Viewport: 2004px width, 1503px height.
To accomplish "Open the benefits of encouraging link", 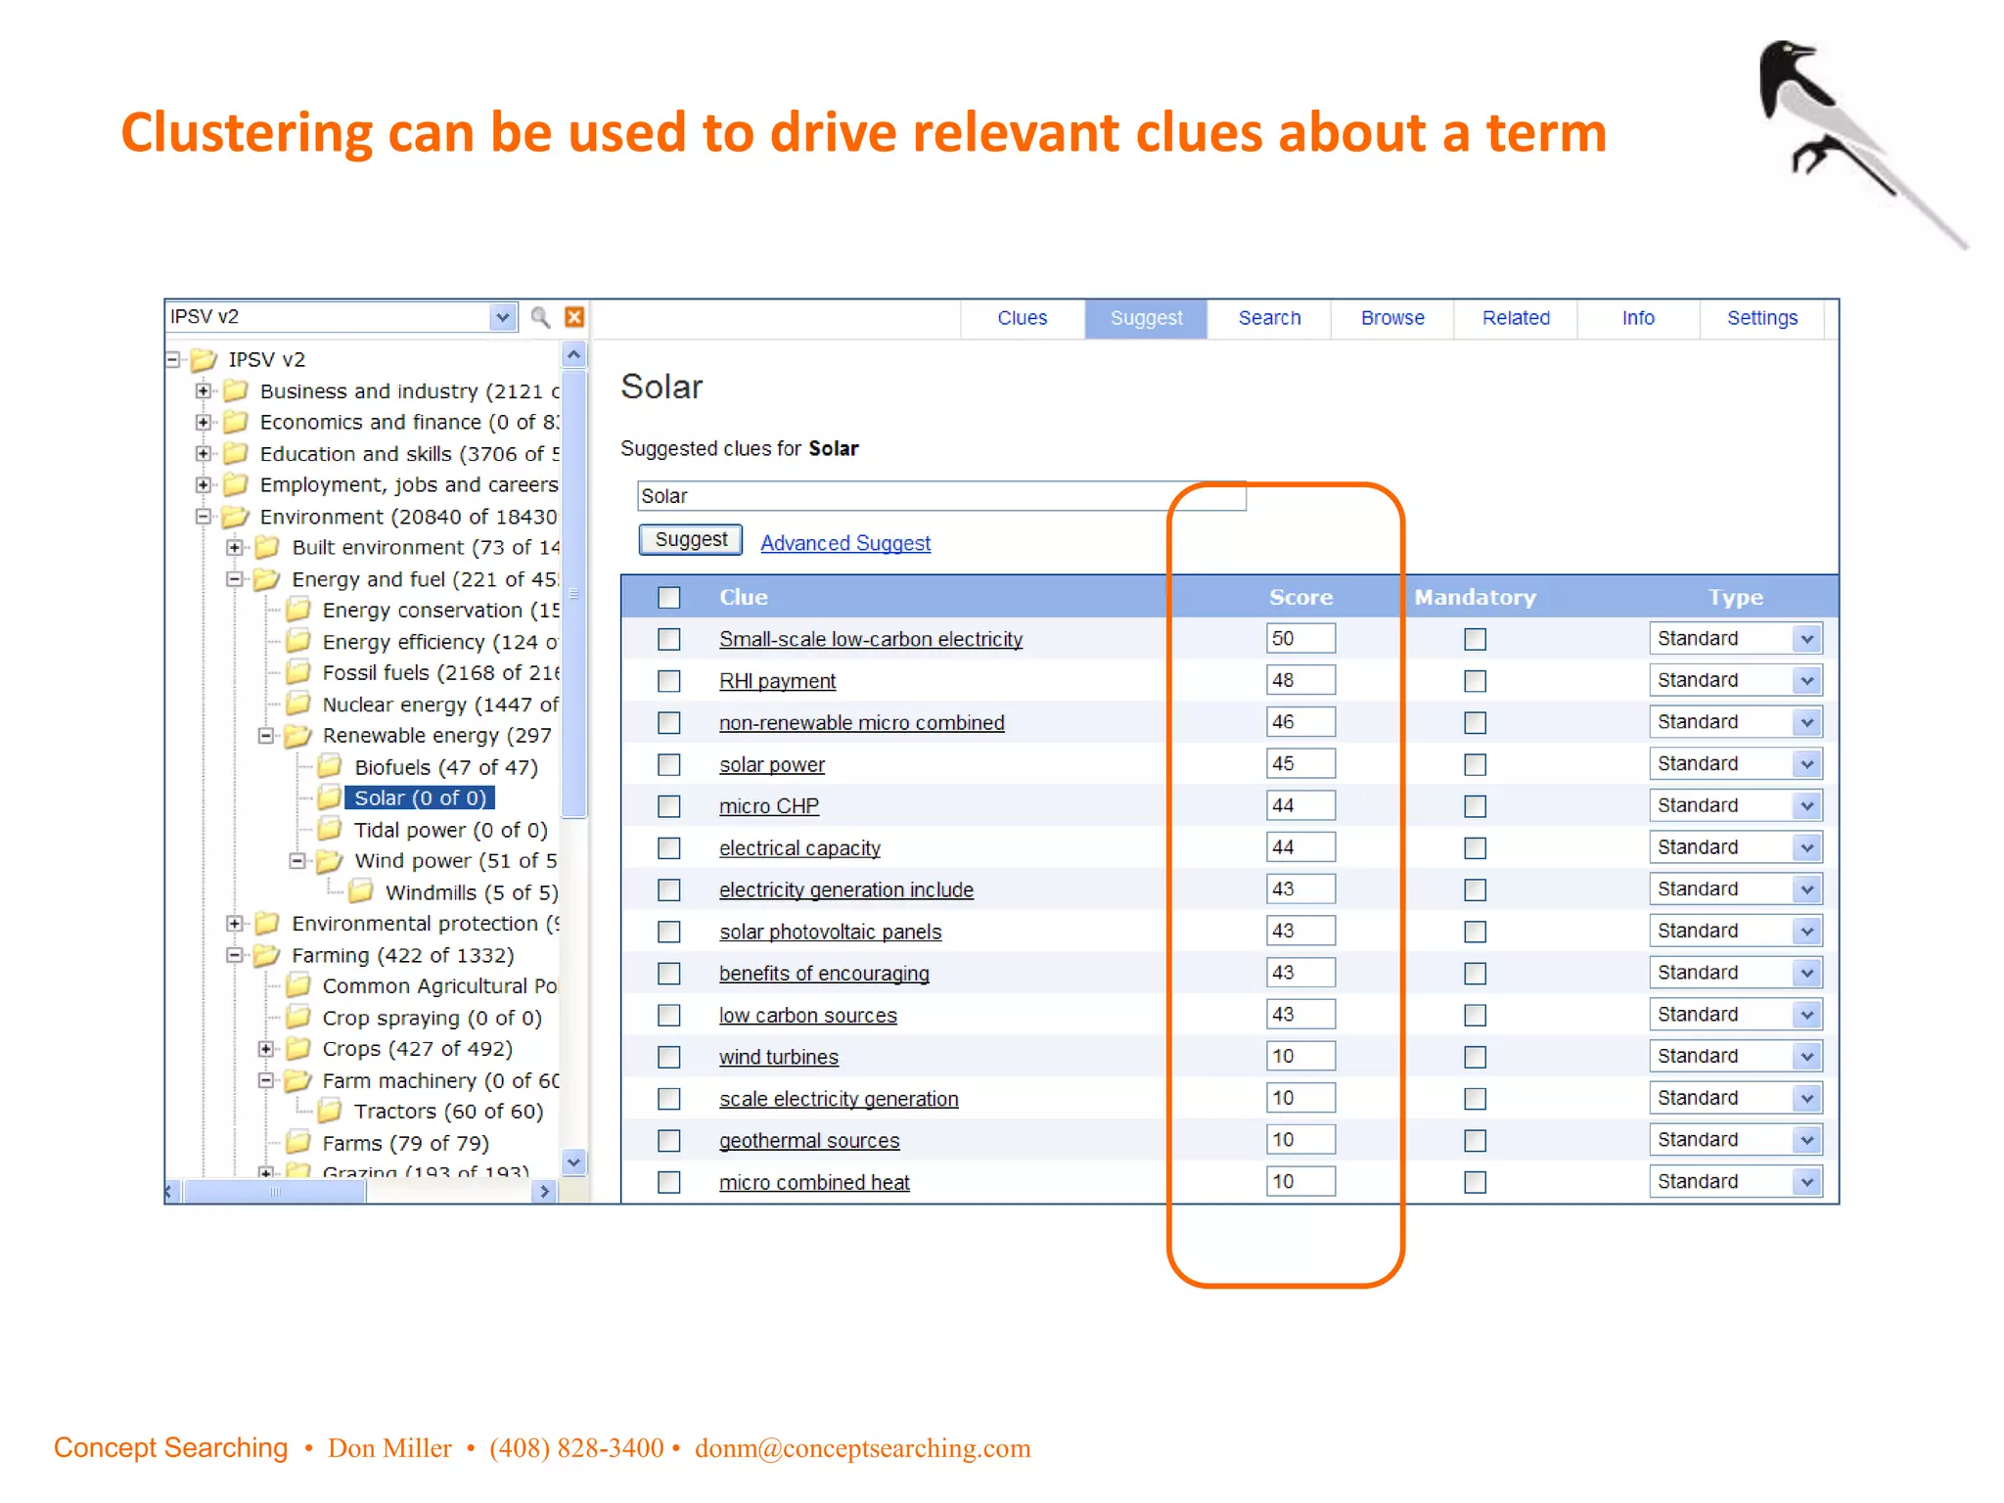I will [x=824, y=974].
